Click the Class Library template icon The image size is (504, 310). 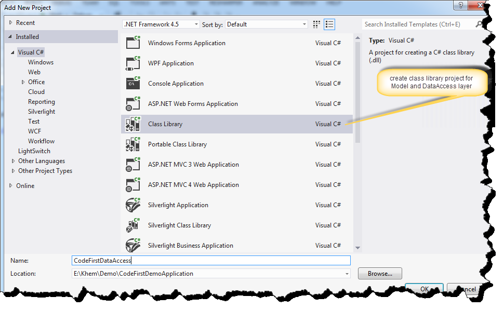(x=133, y=124)
